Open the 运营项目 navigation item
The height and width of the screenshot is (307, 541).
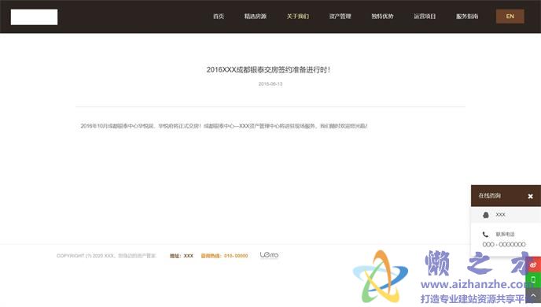point(425,17)
